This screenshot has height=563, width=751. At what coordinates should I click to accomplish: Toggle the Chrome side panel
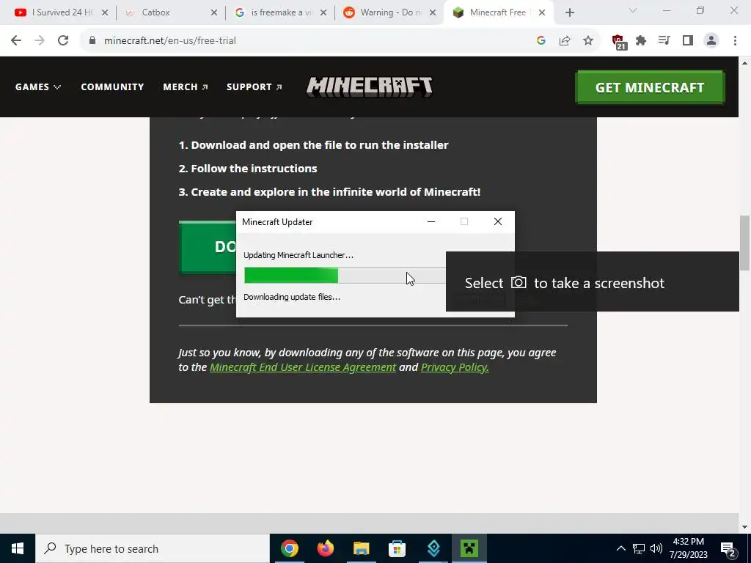pos(688,41)
